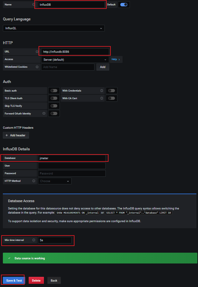Click the With CA Cert info icon
The image size is (198, 287).
(102, 98)
